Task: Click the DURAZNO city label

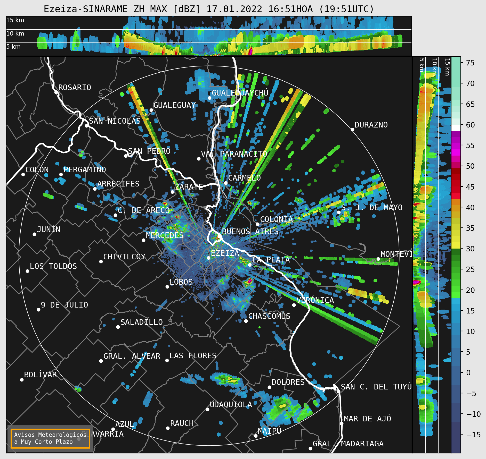Action: coord(371,125)
